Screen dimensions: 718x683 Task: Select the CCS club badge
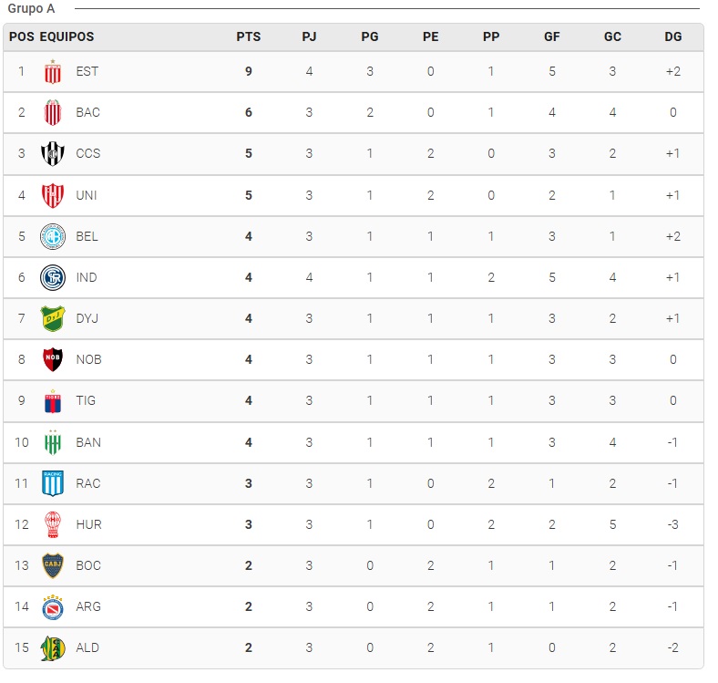pos(53,154)
